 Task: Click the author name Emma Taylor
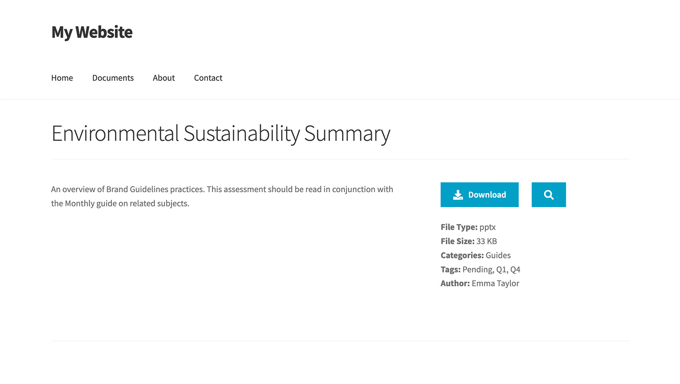pyautogui.click(x=495, y=283)
